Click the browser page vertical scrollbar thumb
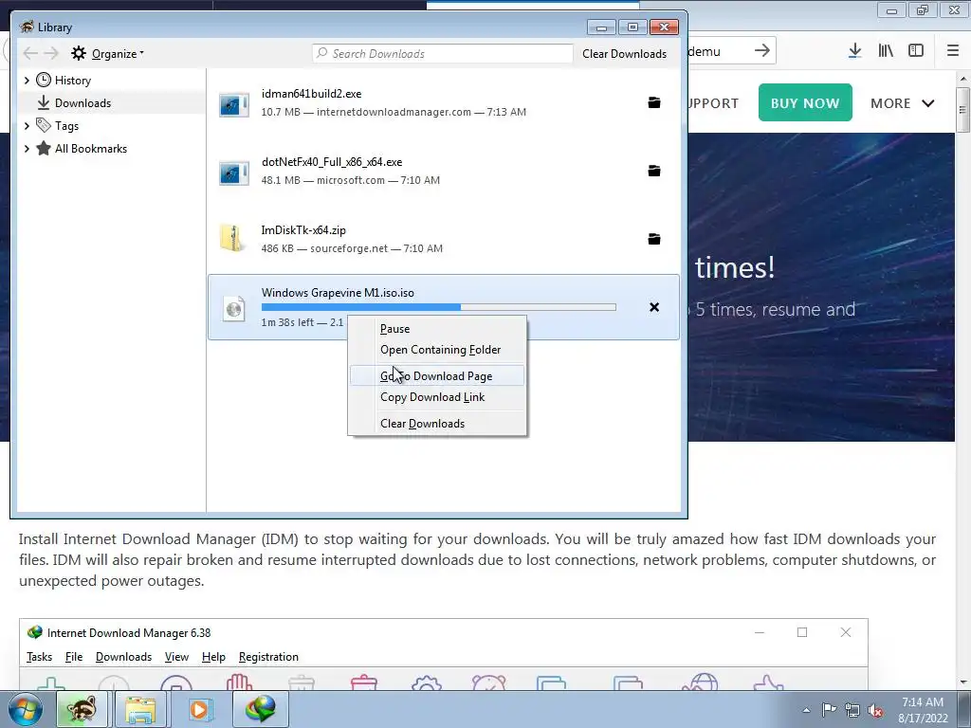Screen dimensions: 971x728 [x=962, y=110]
